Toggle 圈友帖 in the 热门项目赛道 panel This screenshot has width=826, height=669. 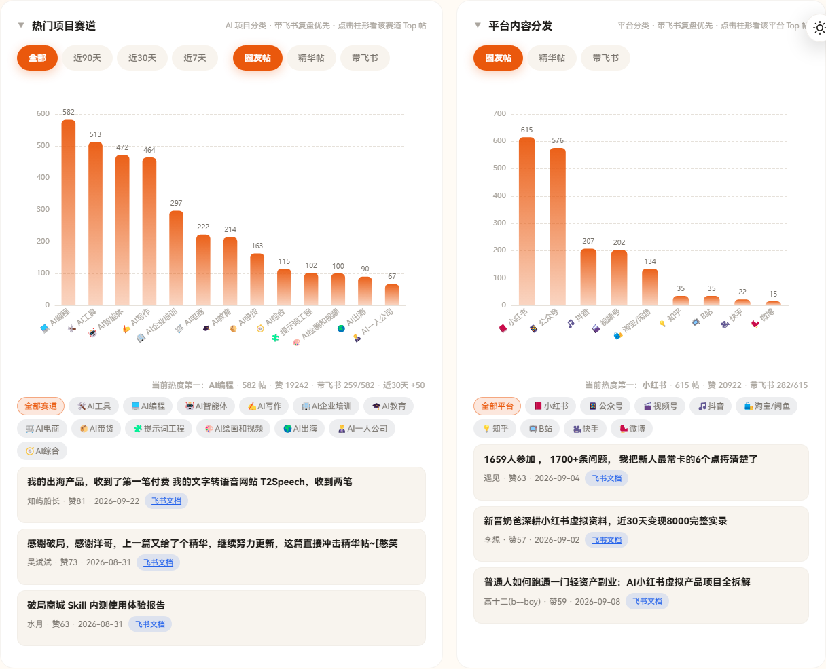click(x=257, y=58)
